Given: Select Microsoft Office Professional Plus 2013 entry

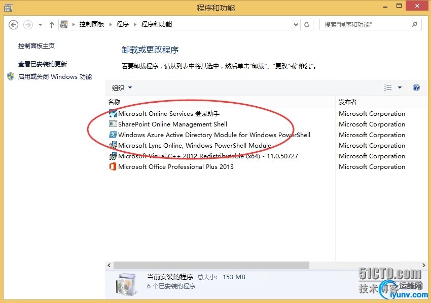Looking at the screenshot, I should 176,167.
